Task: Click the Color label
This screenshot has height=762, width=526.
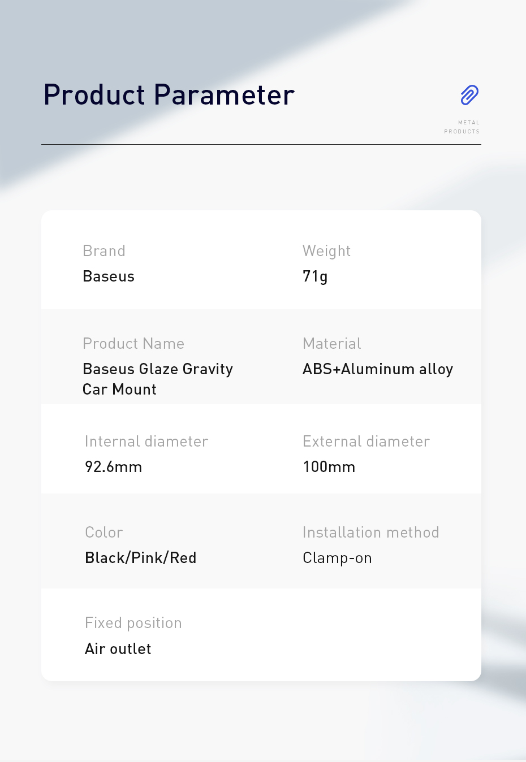Action: [104, 532]
